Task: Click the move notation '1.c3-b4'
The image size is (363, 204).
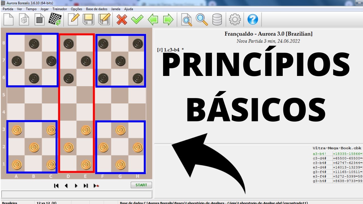Action: click(172, 50)
